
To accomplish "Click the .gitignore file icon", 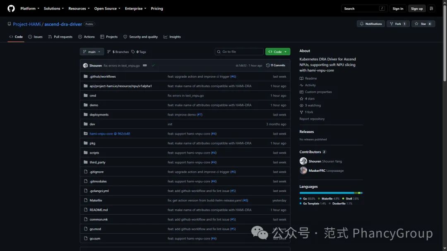I will [86, 172].
